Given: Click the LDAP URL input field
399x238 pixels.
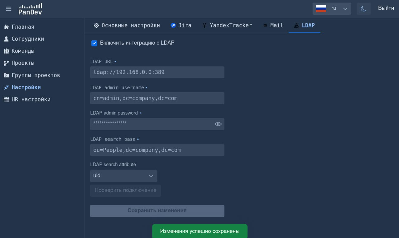Looking at the screenshot, I should pyautogui.click(x=157, y=72).
